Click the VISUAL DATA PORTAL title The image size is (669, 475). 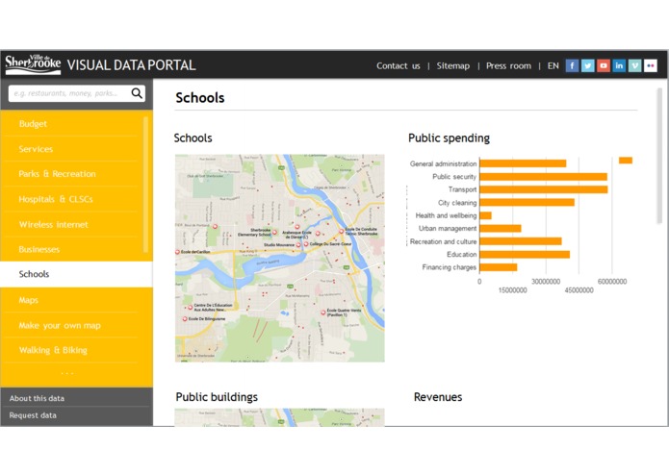tap(132, 65)
